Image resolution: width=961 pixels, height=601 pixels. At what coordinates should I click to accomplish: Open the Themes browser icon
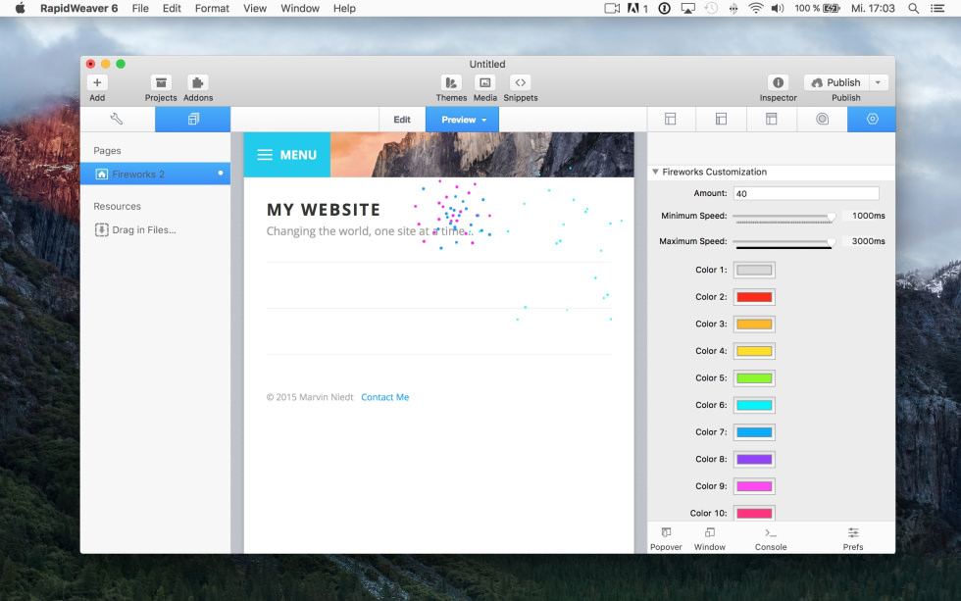click(451, 82)
